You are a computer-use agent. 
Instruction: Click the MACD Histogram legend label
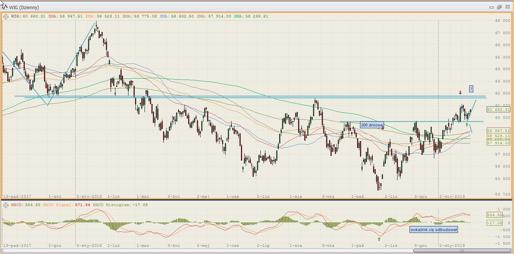[x=113, y=205]
